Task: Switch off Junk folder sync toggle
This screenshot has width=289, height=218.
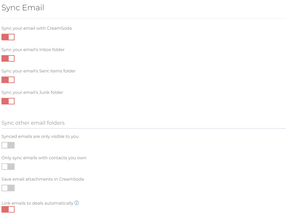Action: point(8,101)
